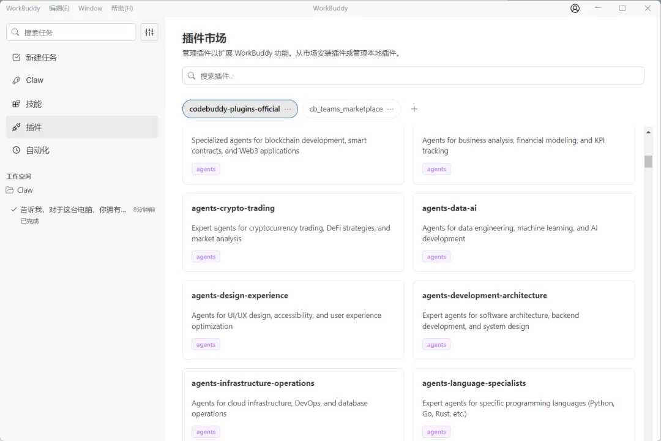Click the 插件 plug icon
661x441 pixels.
point(17,127)
